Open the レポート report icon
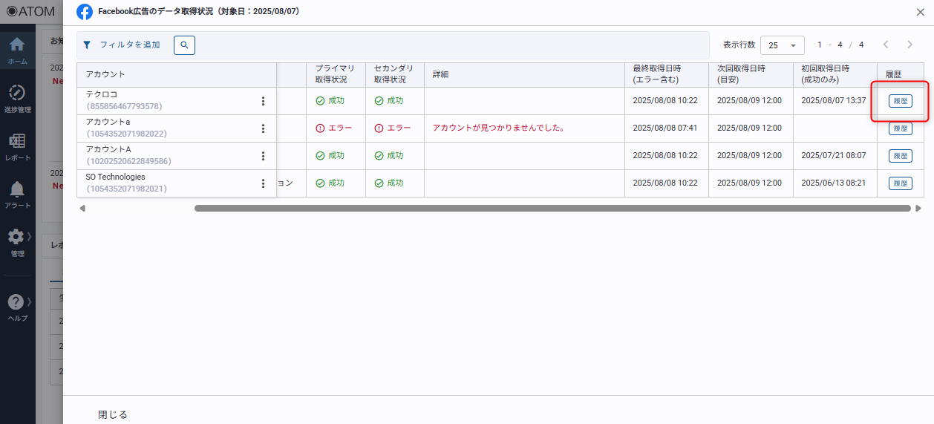This screenshot has height=424, width=934. [x=17, y=141]
